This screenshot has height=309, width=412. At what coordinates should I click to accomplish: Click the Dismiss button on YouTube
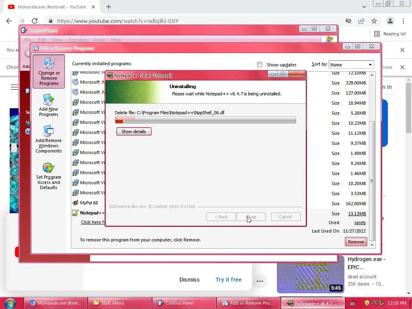pyautogui.click(x=190, y=280)
